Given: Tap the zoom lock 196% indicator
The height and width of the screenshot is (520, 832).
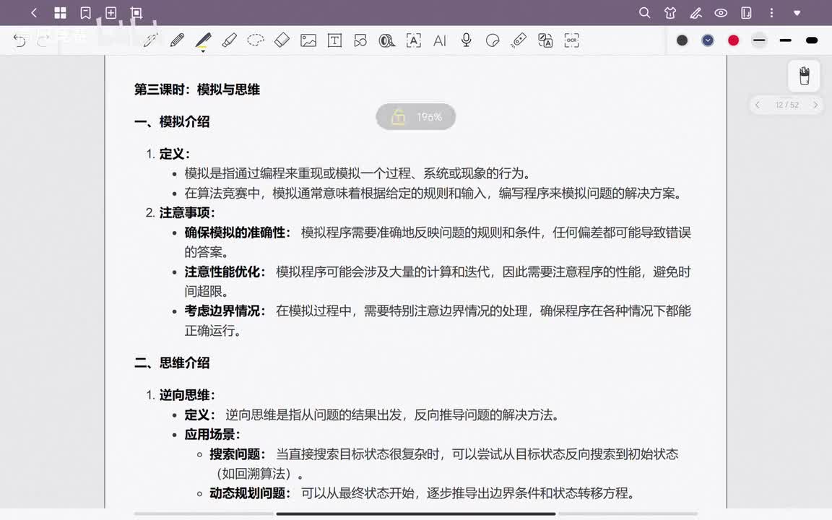Looking at the screenshot, I should click(x=416, y=117).
